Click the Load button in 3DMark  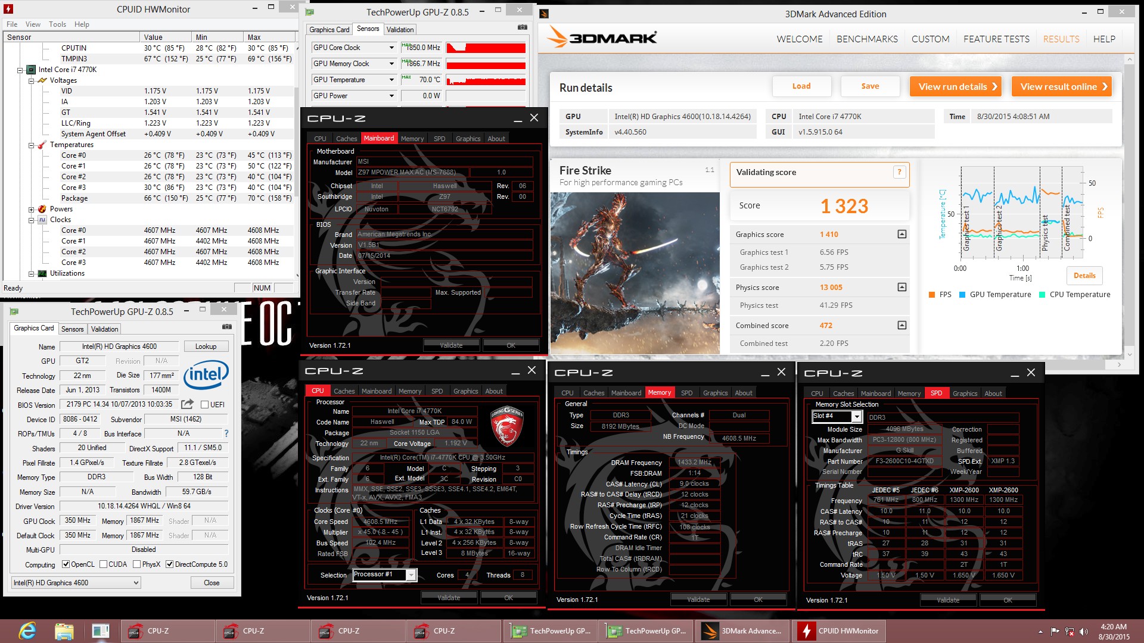pos(801,86)
